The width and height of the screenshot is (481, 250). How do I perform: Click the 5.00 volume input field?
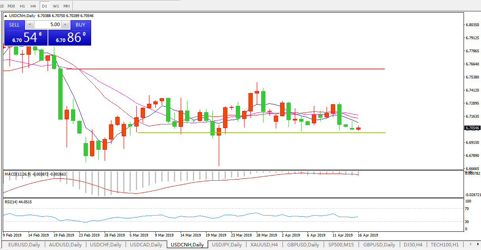(48, 25)
